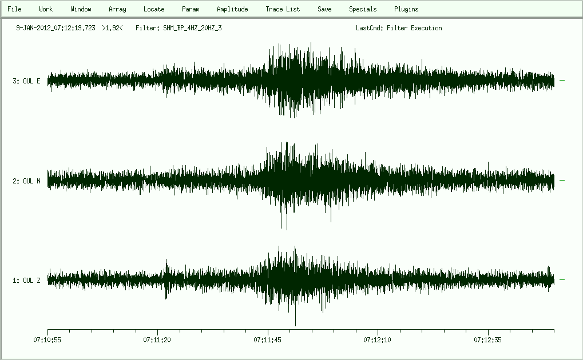This screenshot has height=360, width=583.
Task: Open the Specials menu
Action: click(x=363, y=9)
